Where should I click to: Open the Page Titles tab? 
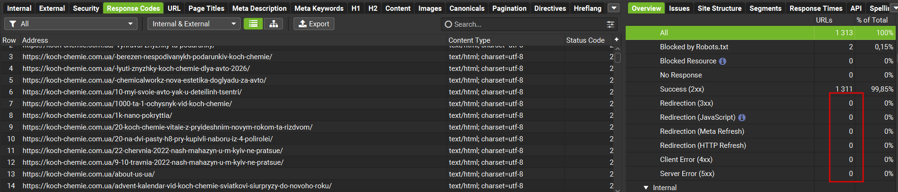pos(206,8)
